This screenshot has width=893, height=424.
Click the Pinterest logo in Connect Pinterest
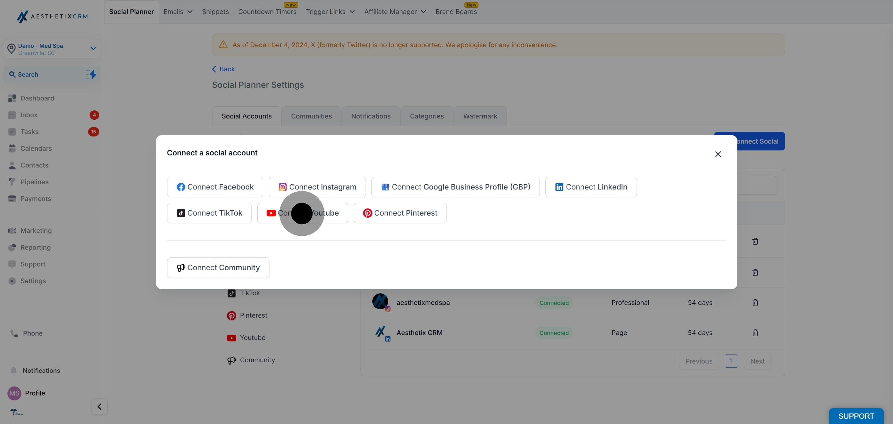point(367,213)
